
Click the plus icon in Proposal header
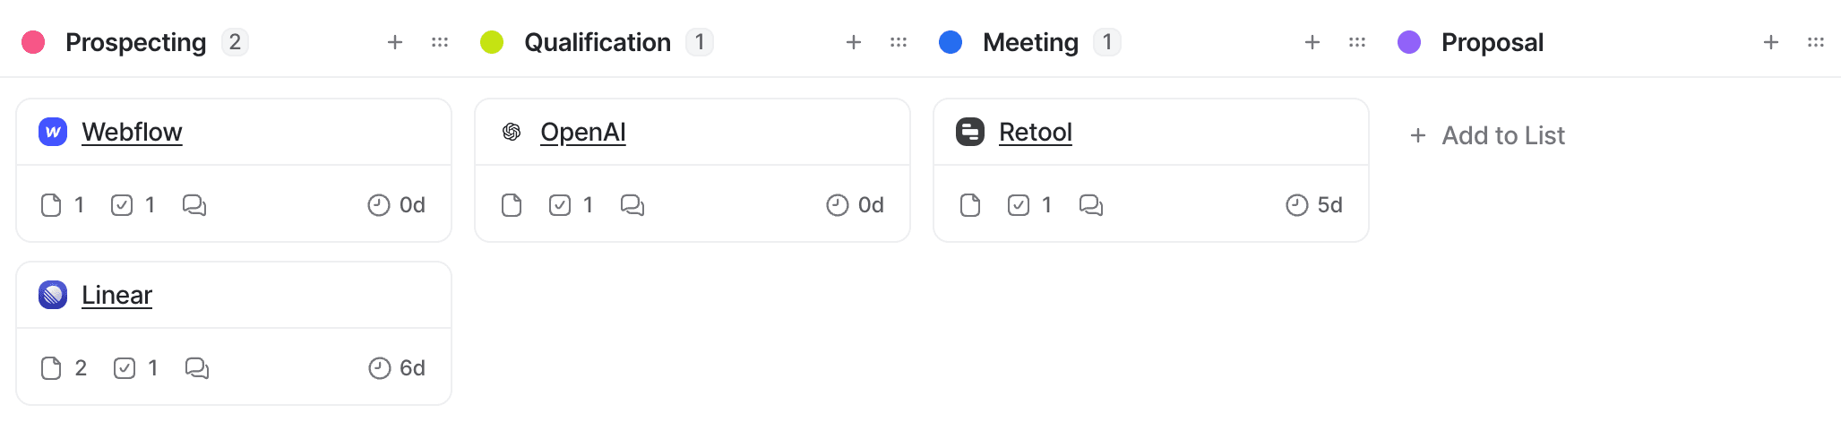coord(1771,42)
